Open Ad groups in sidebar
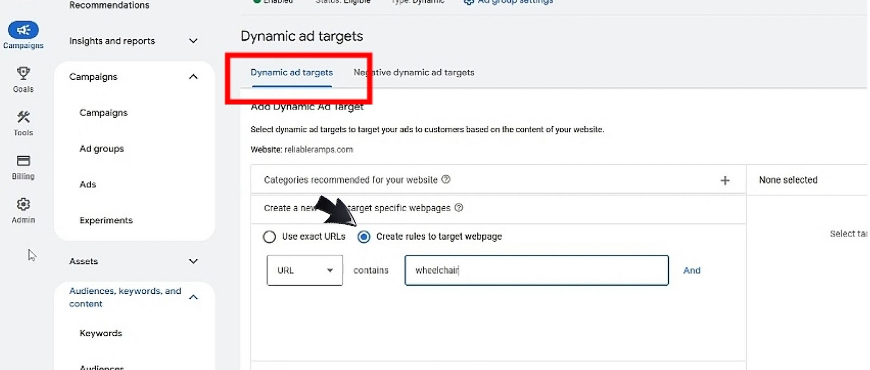The image size is (870, 370). [102, 149]
